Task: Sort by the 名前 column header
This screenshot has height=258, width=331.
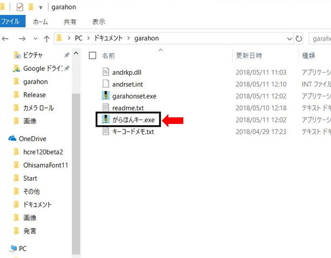Action: (108, 56)
